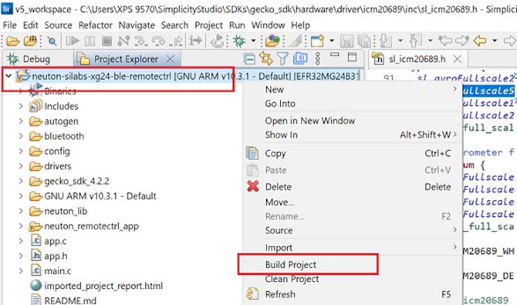Screen dimensions: 517x305
Task: Click the Step Over icon
Action: (159, 41)
